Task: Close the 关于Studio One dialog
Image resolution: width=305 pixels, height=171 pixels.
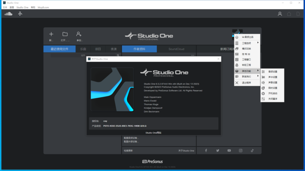Action: click(218, 59)
